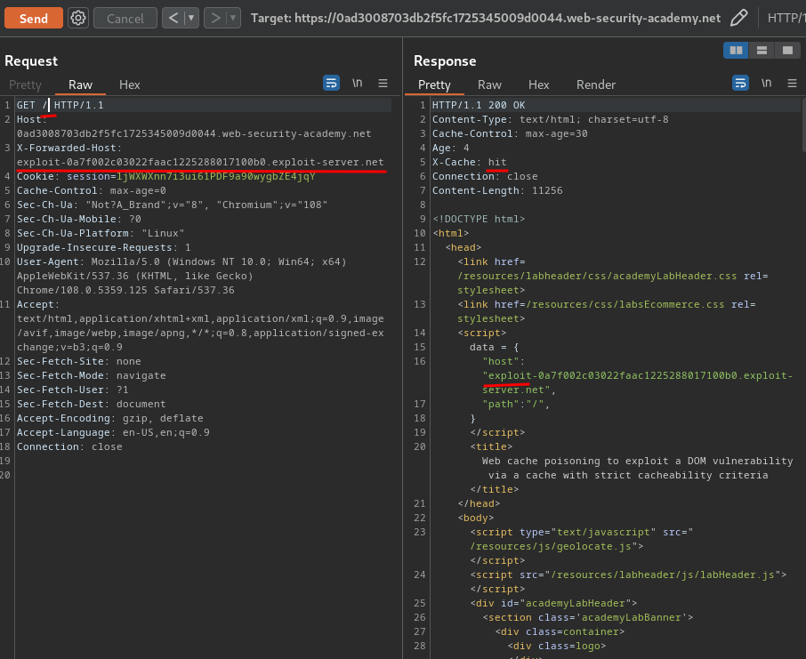Go to next request in history
The image size is (806, 659).
pyautogui.click(x=215, y=18)
